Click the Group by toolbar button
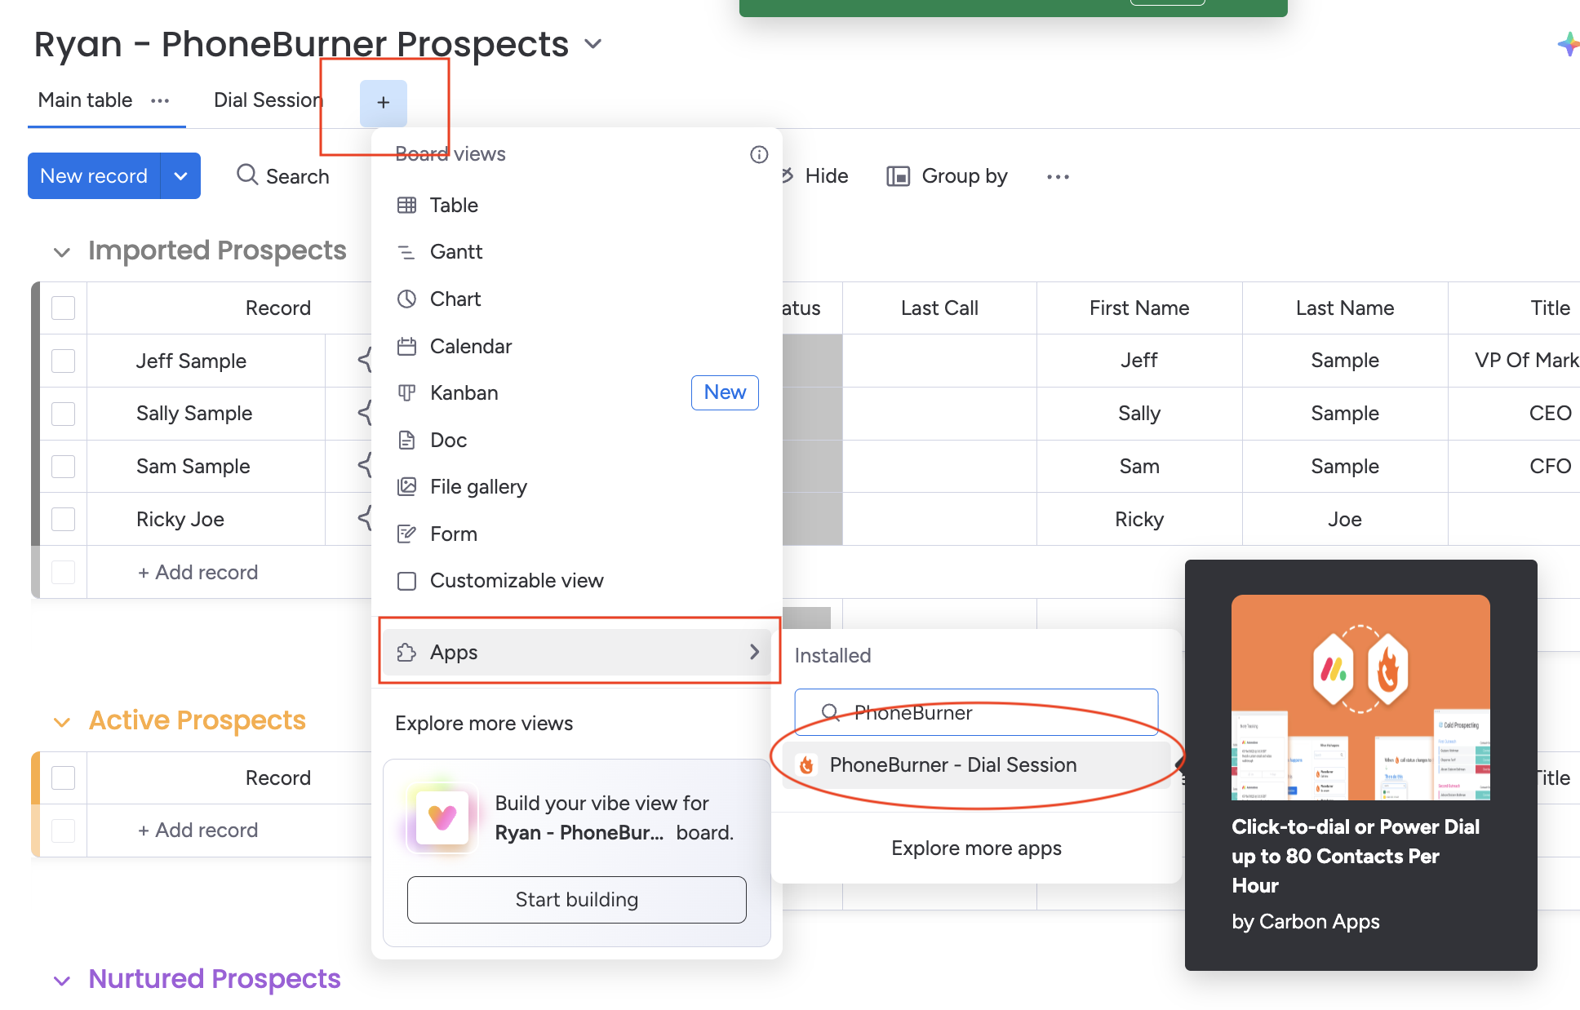The image size is (1580, 1010). coord(948,176)
